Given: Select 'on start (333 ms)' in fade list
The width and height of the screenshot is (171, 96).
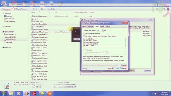Looking at the screenshot, I should 89,39.
